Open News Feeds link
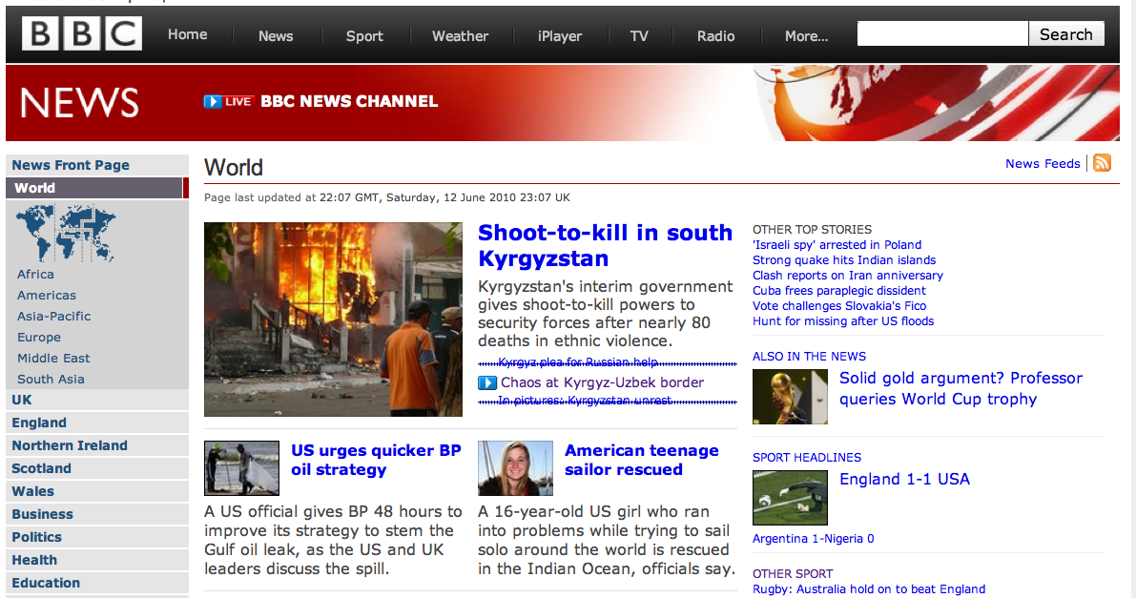The height and width of the screenshot is (598, 1136). (1043, 164)
